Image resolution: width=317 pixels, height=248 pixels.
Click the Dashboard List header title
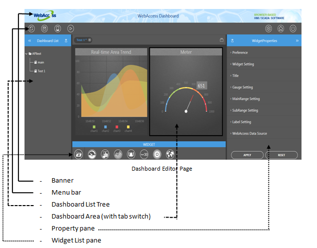[x=47, y=41]
